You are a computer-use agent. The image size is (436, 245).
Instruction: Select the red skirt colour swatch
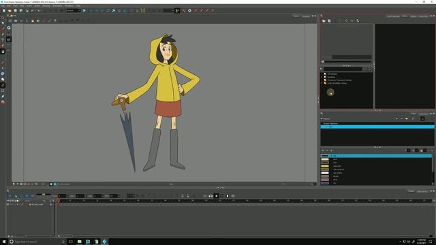coord(325,180)
